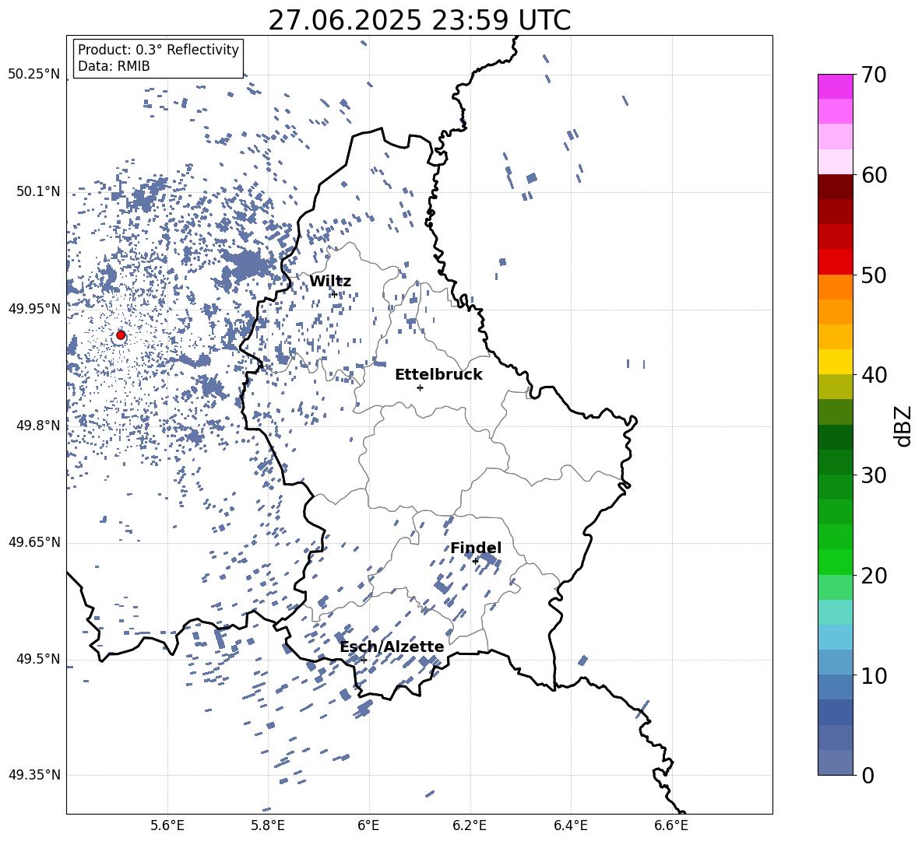The height and width of the screenshot is (841, 922).
Task: Click the 6.6°E longitude label
Action: 671,825
